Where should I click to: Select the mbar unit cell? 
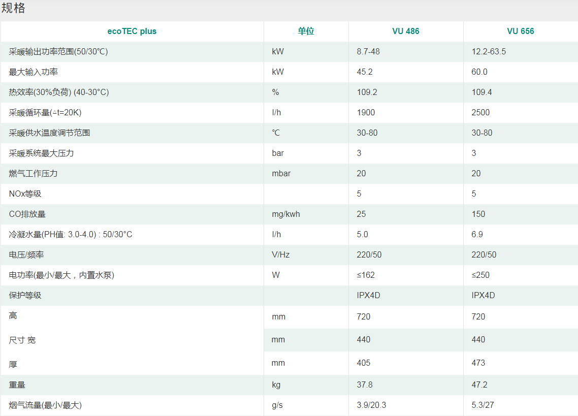click(281, 174)
